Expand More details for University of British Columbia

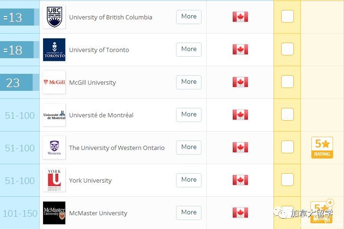[x=189, y=17]
